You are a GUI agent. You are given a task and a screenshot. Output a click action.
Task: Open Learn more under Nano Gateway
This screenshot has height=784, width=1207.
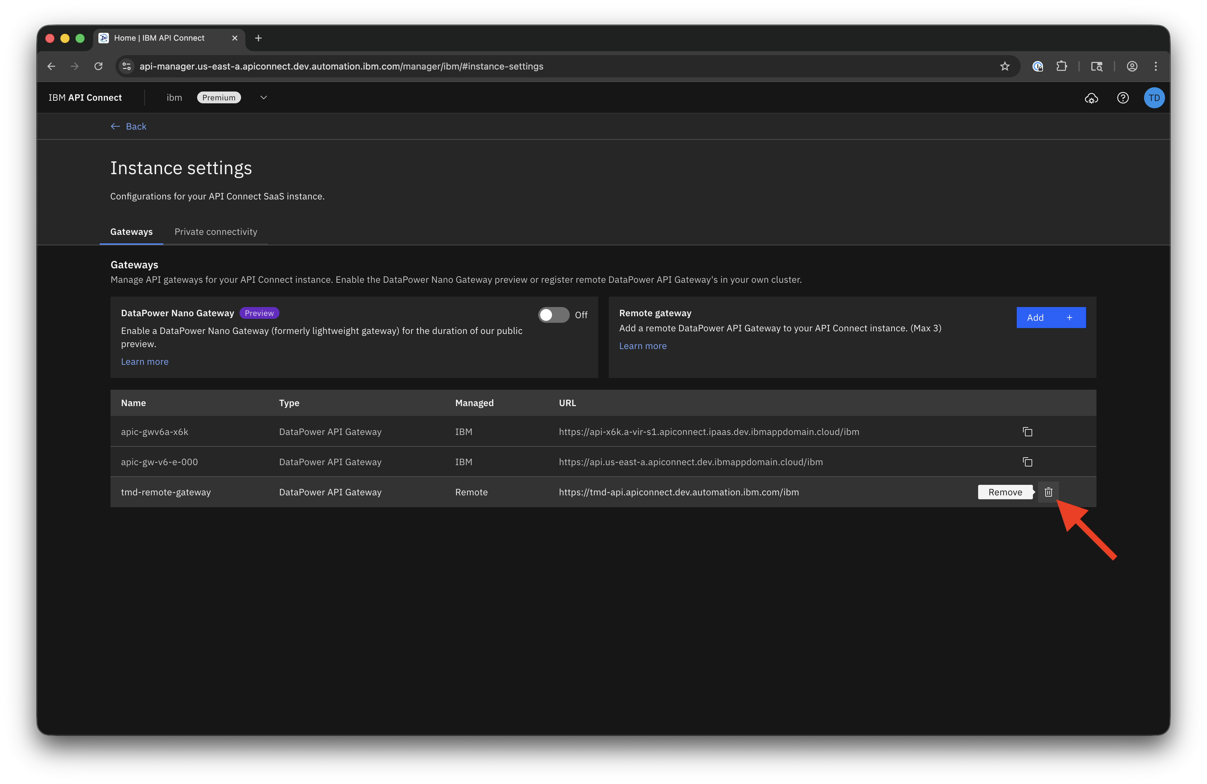[145, 361]
